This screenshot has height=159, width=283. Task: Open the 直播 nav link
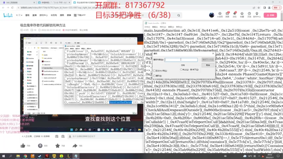[34, 15]
